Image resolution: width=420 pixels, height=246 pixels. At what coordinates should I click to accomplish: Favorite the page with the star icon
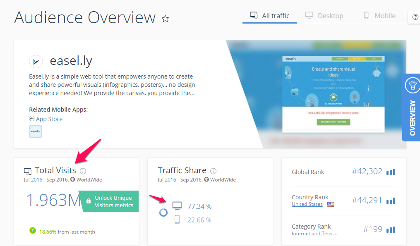(165, 19)
